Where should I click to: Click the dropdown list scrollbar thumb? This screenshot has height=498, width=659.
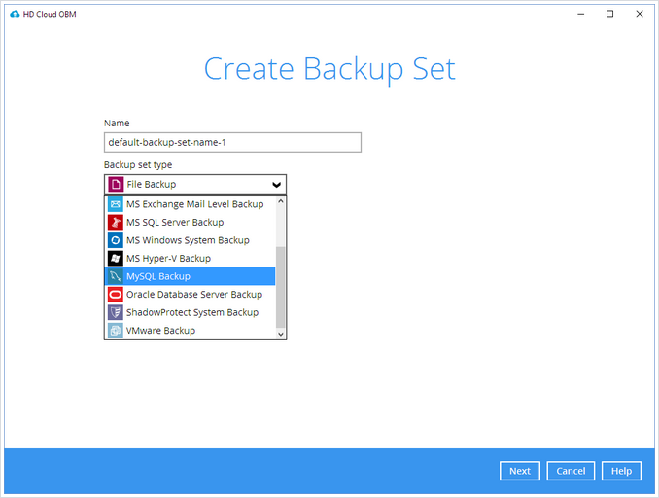280,287
